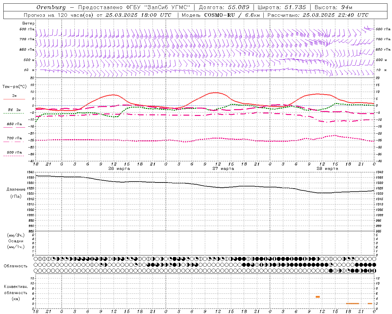
Task: Click the orange convective bar near 5 km
Action: coord(318,297)
